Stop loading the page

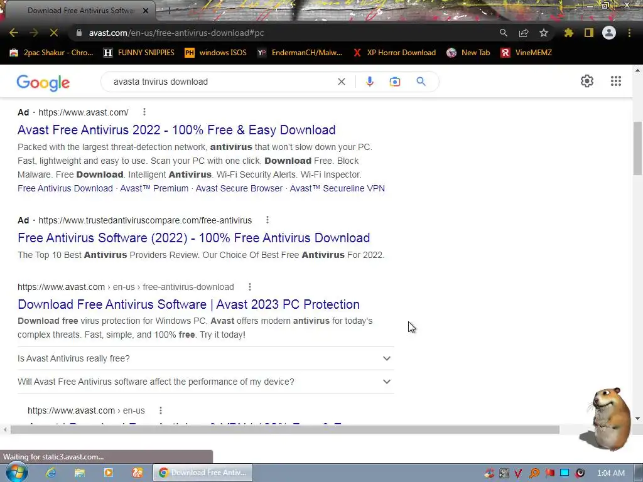[x=54, y=33]
